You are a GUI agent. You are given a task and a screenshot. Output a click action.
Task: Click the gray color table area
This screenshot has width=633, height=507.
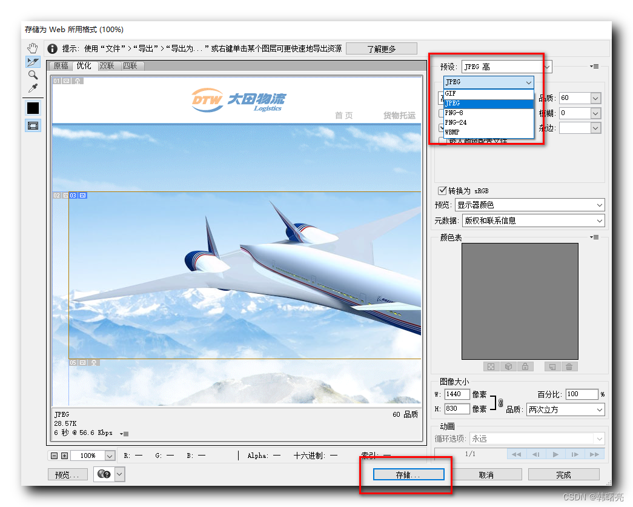[520, 301]
